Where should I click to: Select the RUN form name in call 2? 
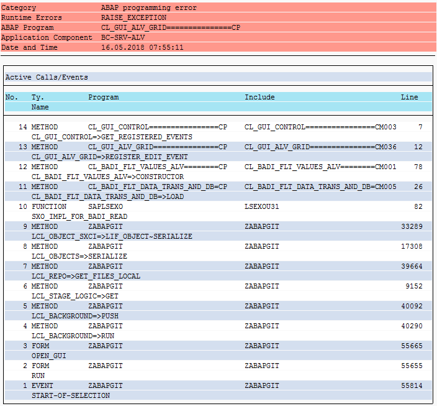(38, 376)
